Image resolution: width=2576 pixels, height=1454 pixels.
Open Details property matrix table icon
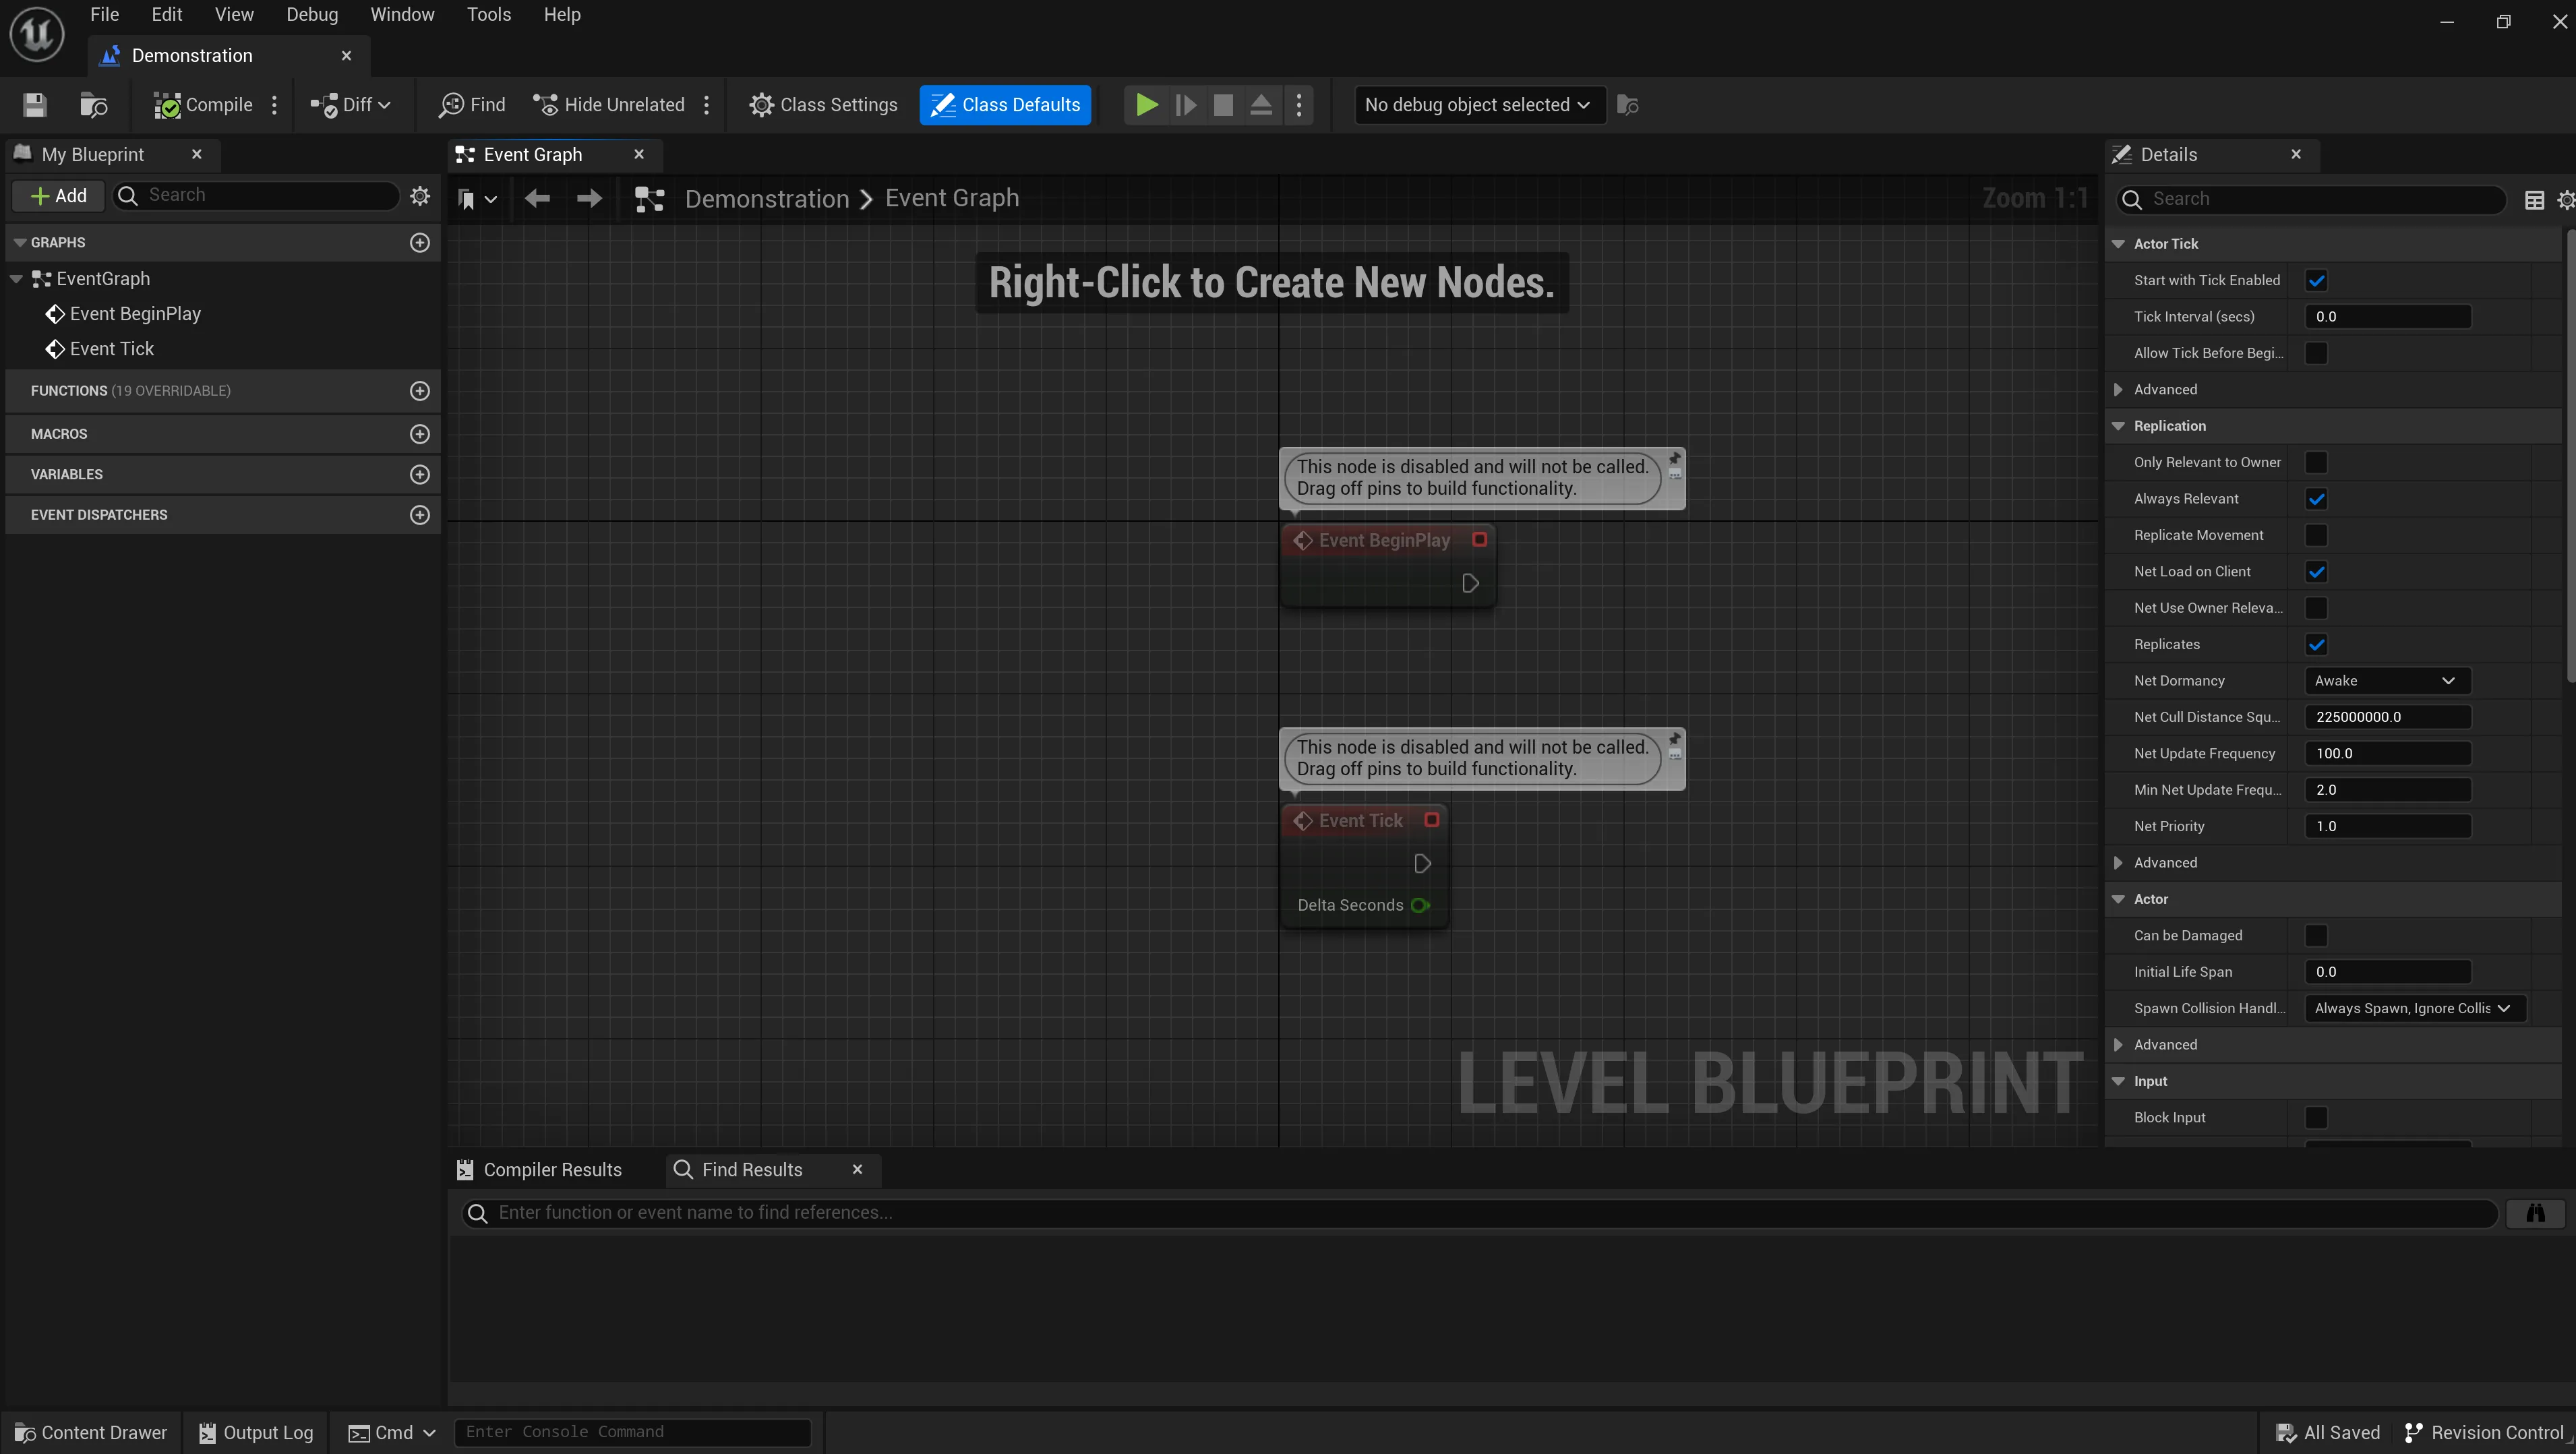(x=2534, y=200)
